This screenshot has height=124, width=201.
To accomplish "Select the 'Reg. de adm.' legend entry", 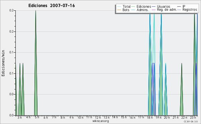I will 164,10.
